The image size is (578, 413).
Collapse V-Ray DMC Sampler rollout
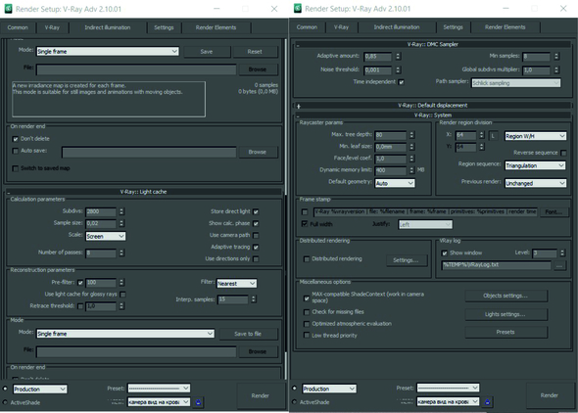432,44
